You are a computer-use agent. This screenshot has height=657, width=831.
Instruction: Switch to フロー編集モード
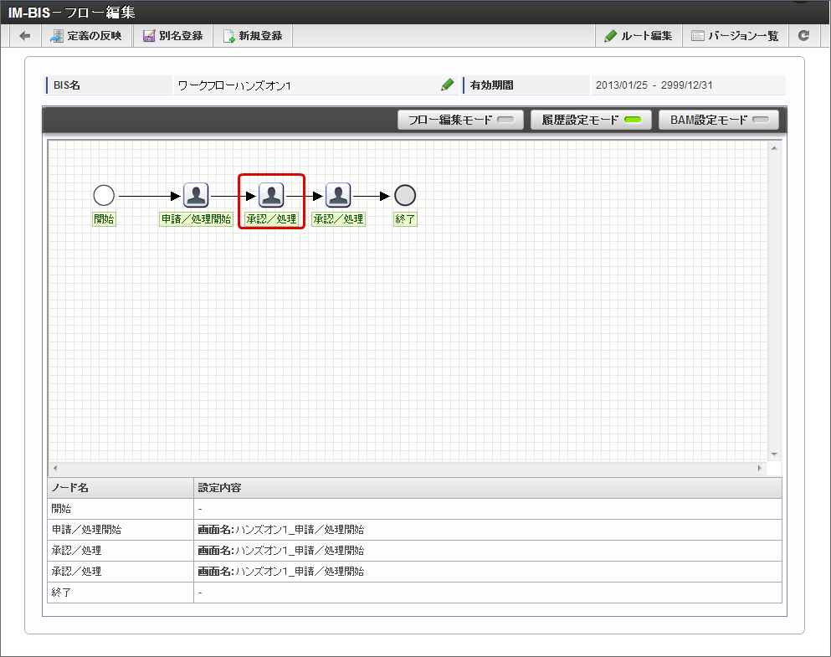click(x=460, y=120)
